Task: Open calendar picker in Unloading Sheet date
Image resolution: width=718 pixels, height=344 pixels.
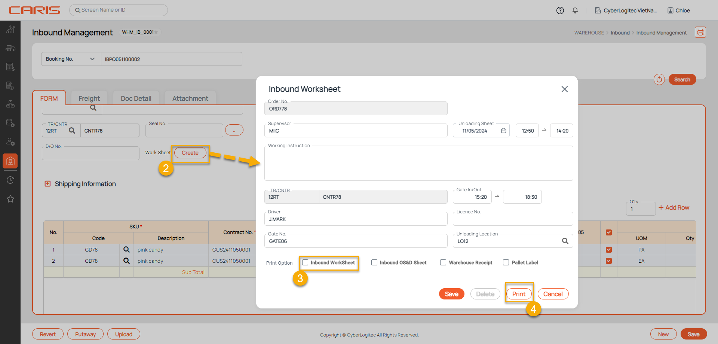Action: [504, 131]
